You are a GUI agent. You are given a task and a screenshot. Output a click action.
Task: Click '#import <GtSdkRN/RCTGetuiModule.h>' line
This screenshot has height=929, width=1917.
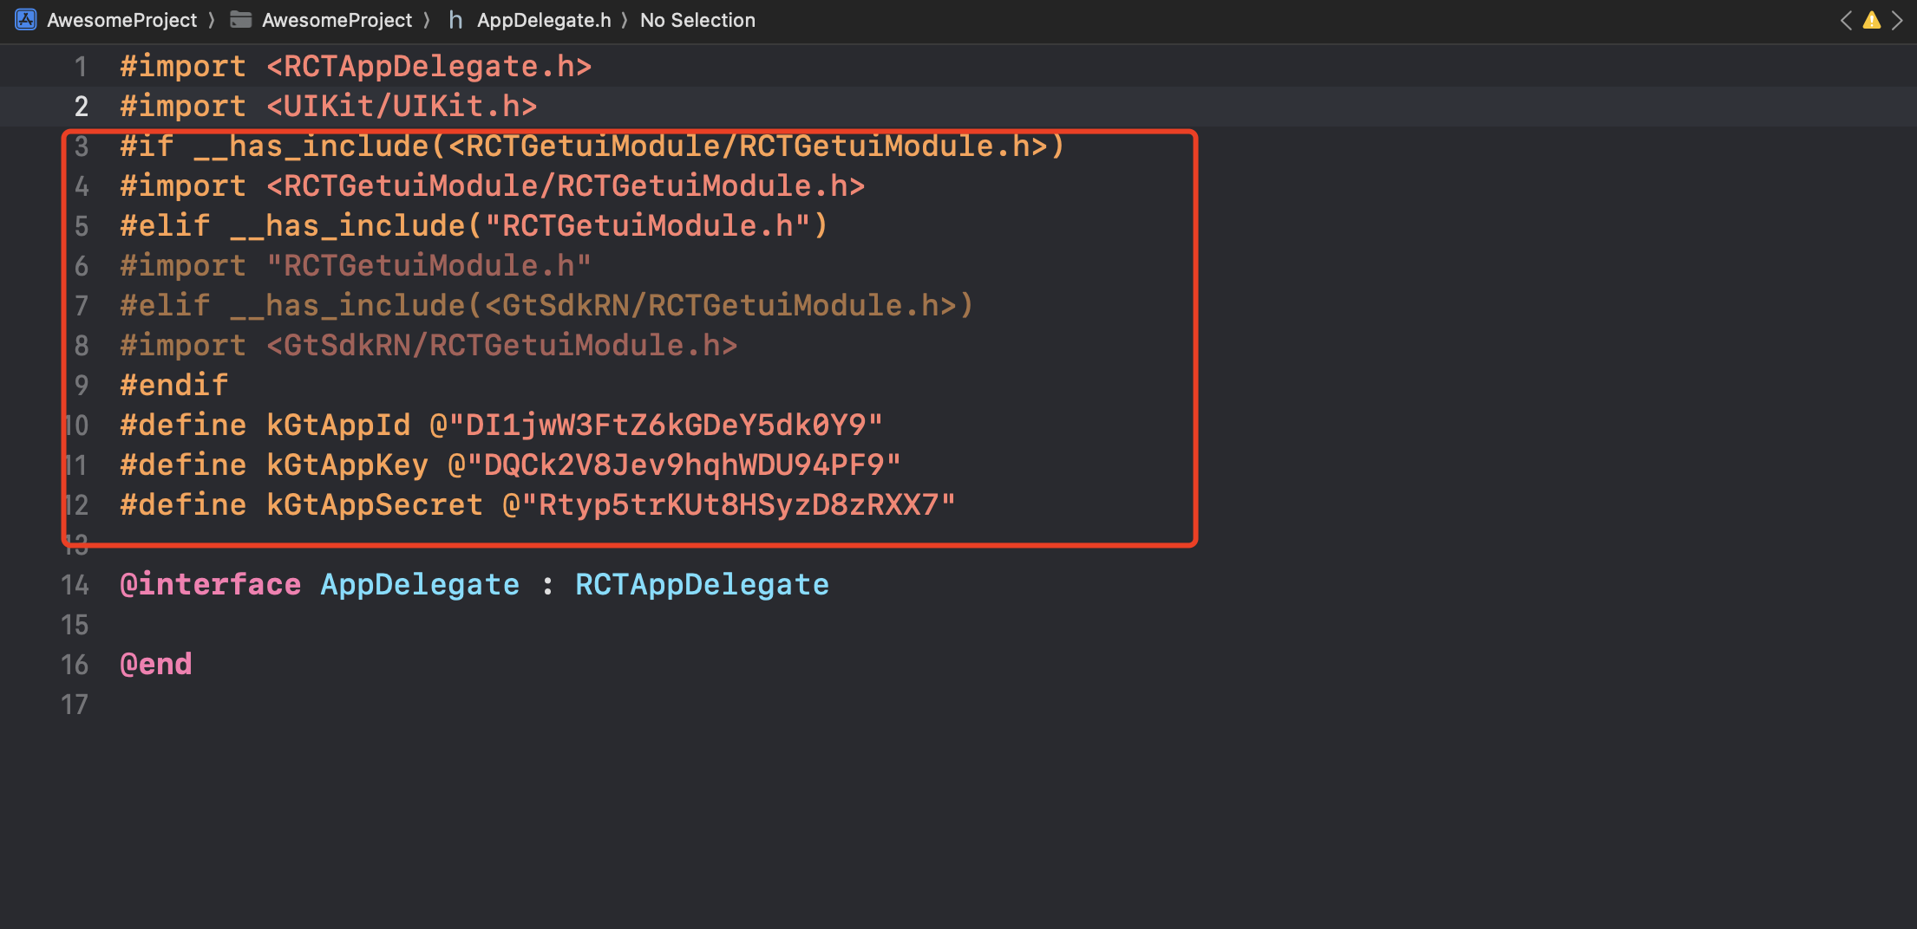pyautogui.click(x=429, y=346)
